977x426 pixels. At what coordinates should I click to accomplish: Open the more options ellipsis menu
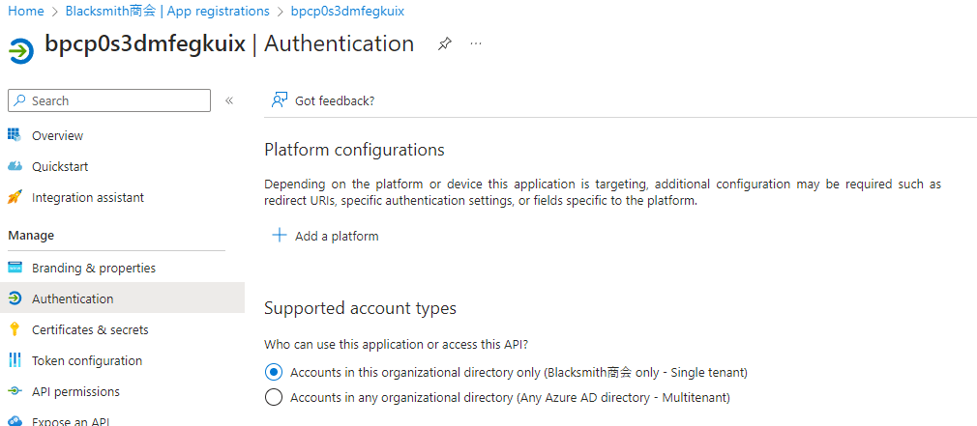pyautogui.click(x=476, y=44)
